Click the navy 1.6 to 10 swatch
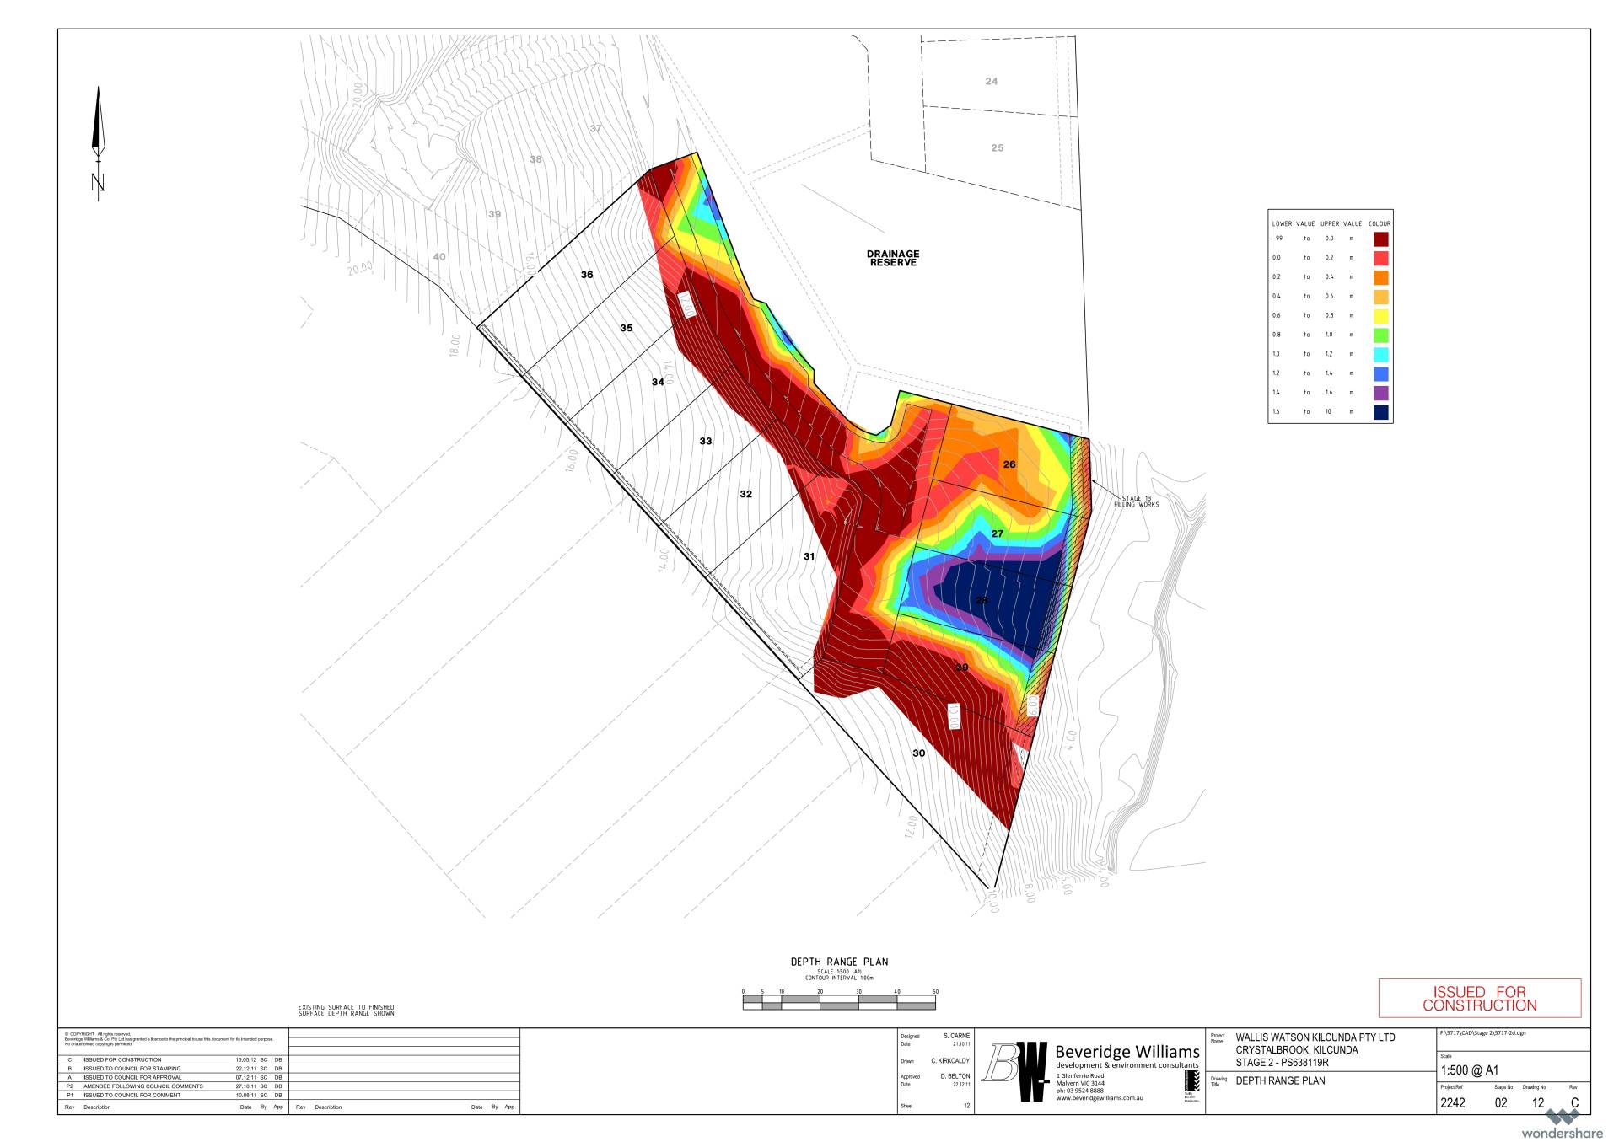The image size is (1619, 1142). click(x=1381, y=412)
